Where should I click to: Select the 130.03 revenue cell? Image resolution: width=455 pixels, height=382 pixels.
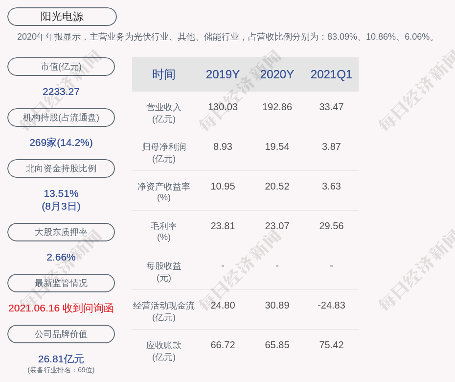pos(223,107)
